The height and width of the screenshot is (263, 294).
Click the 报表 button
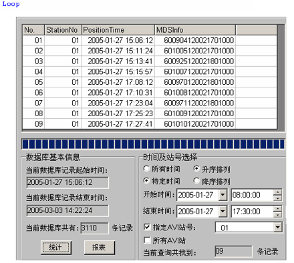[x=100, y=248]
